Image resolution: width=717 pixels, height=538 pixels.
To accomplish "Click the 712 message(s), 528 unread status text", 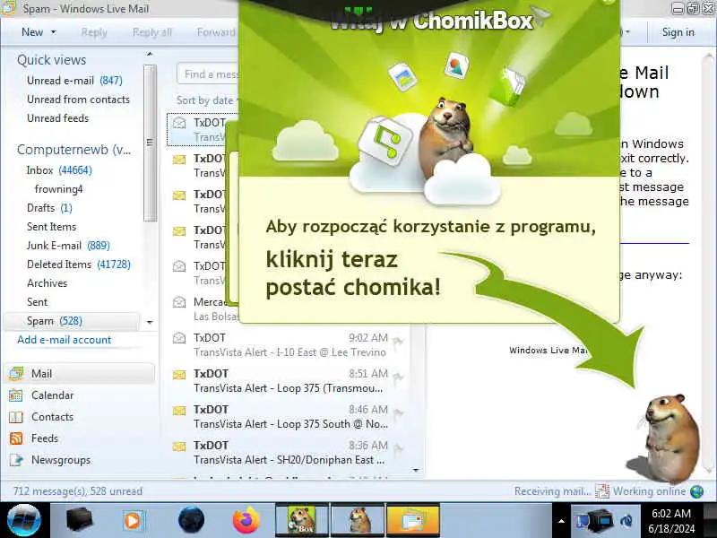I will [78, 491].
